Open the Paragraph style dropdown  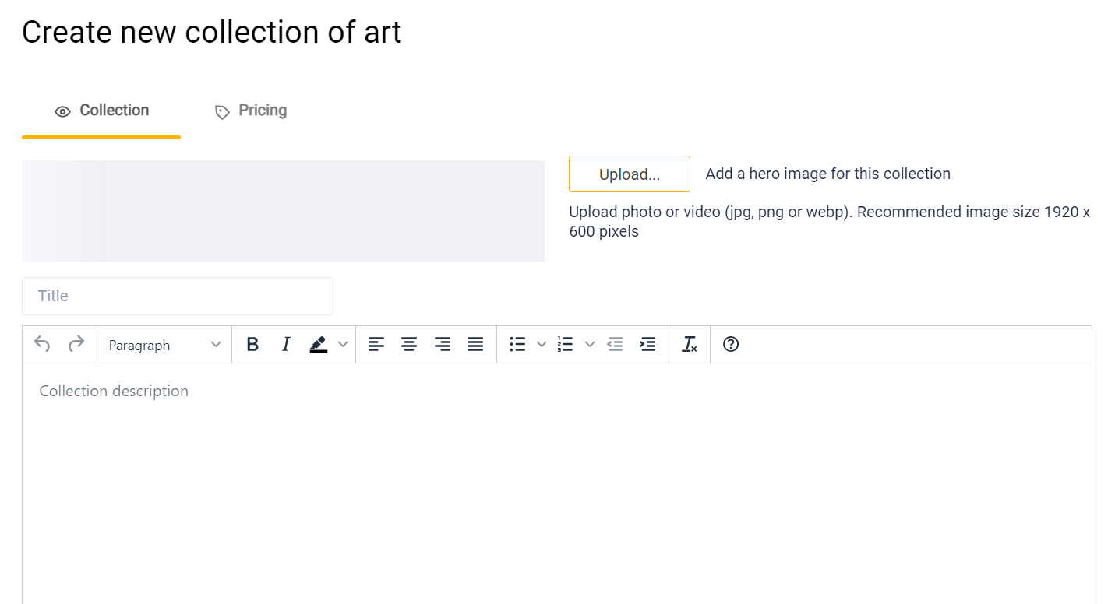[x=164, y=345]
